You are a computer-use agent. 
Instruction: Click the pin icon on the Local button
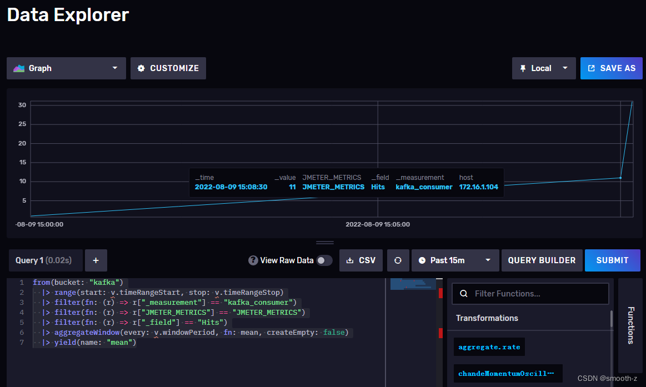[523, 68]
